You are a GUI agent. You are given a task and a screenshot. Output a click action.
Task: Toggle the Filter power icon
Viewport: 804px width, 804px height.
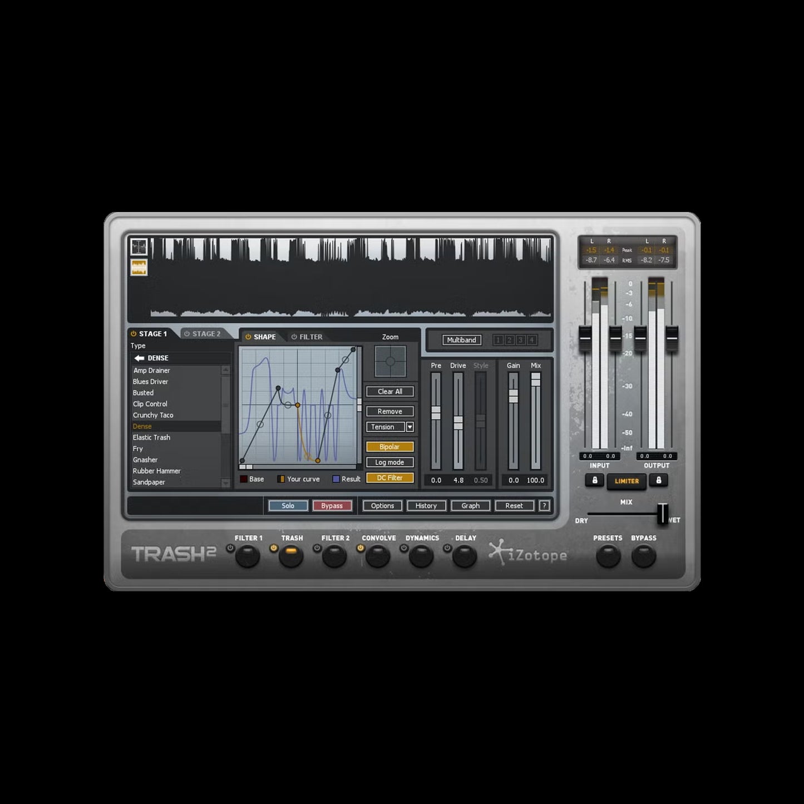(294, 337)
